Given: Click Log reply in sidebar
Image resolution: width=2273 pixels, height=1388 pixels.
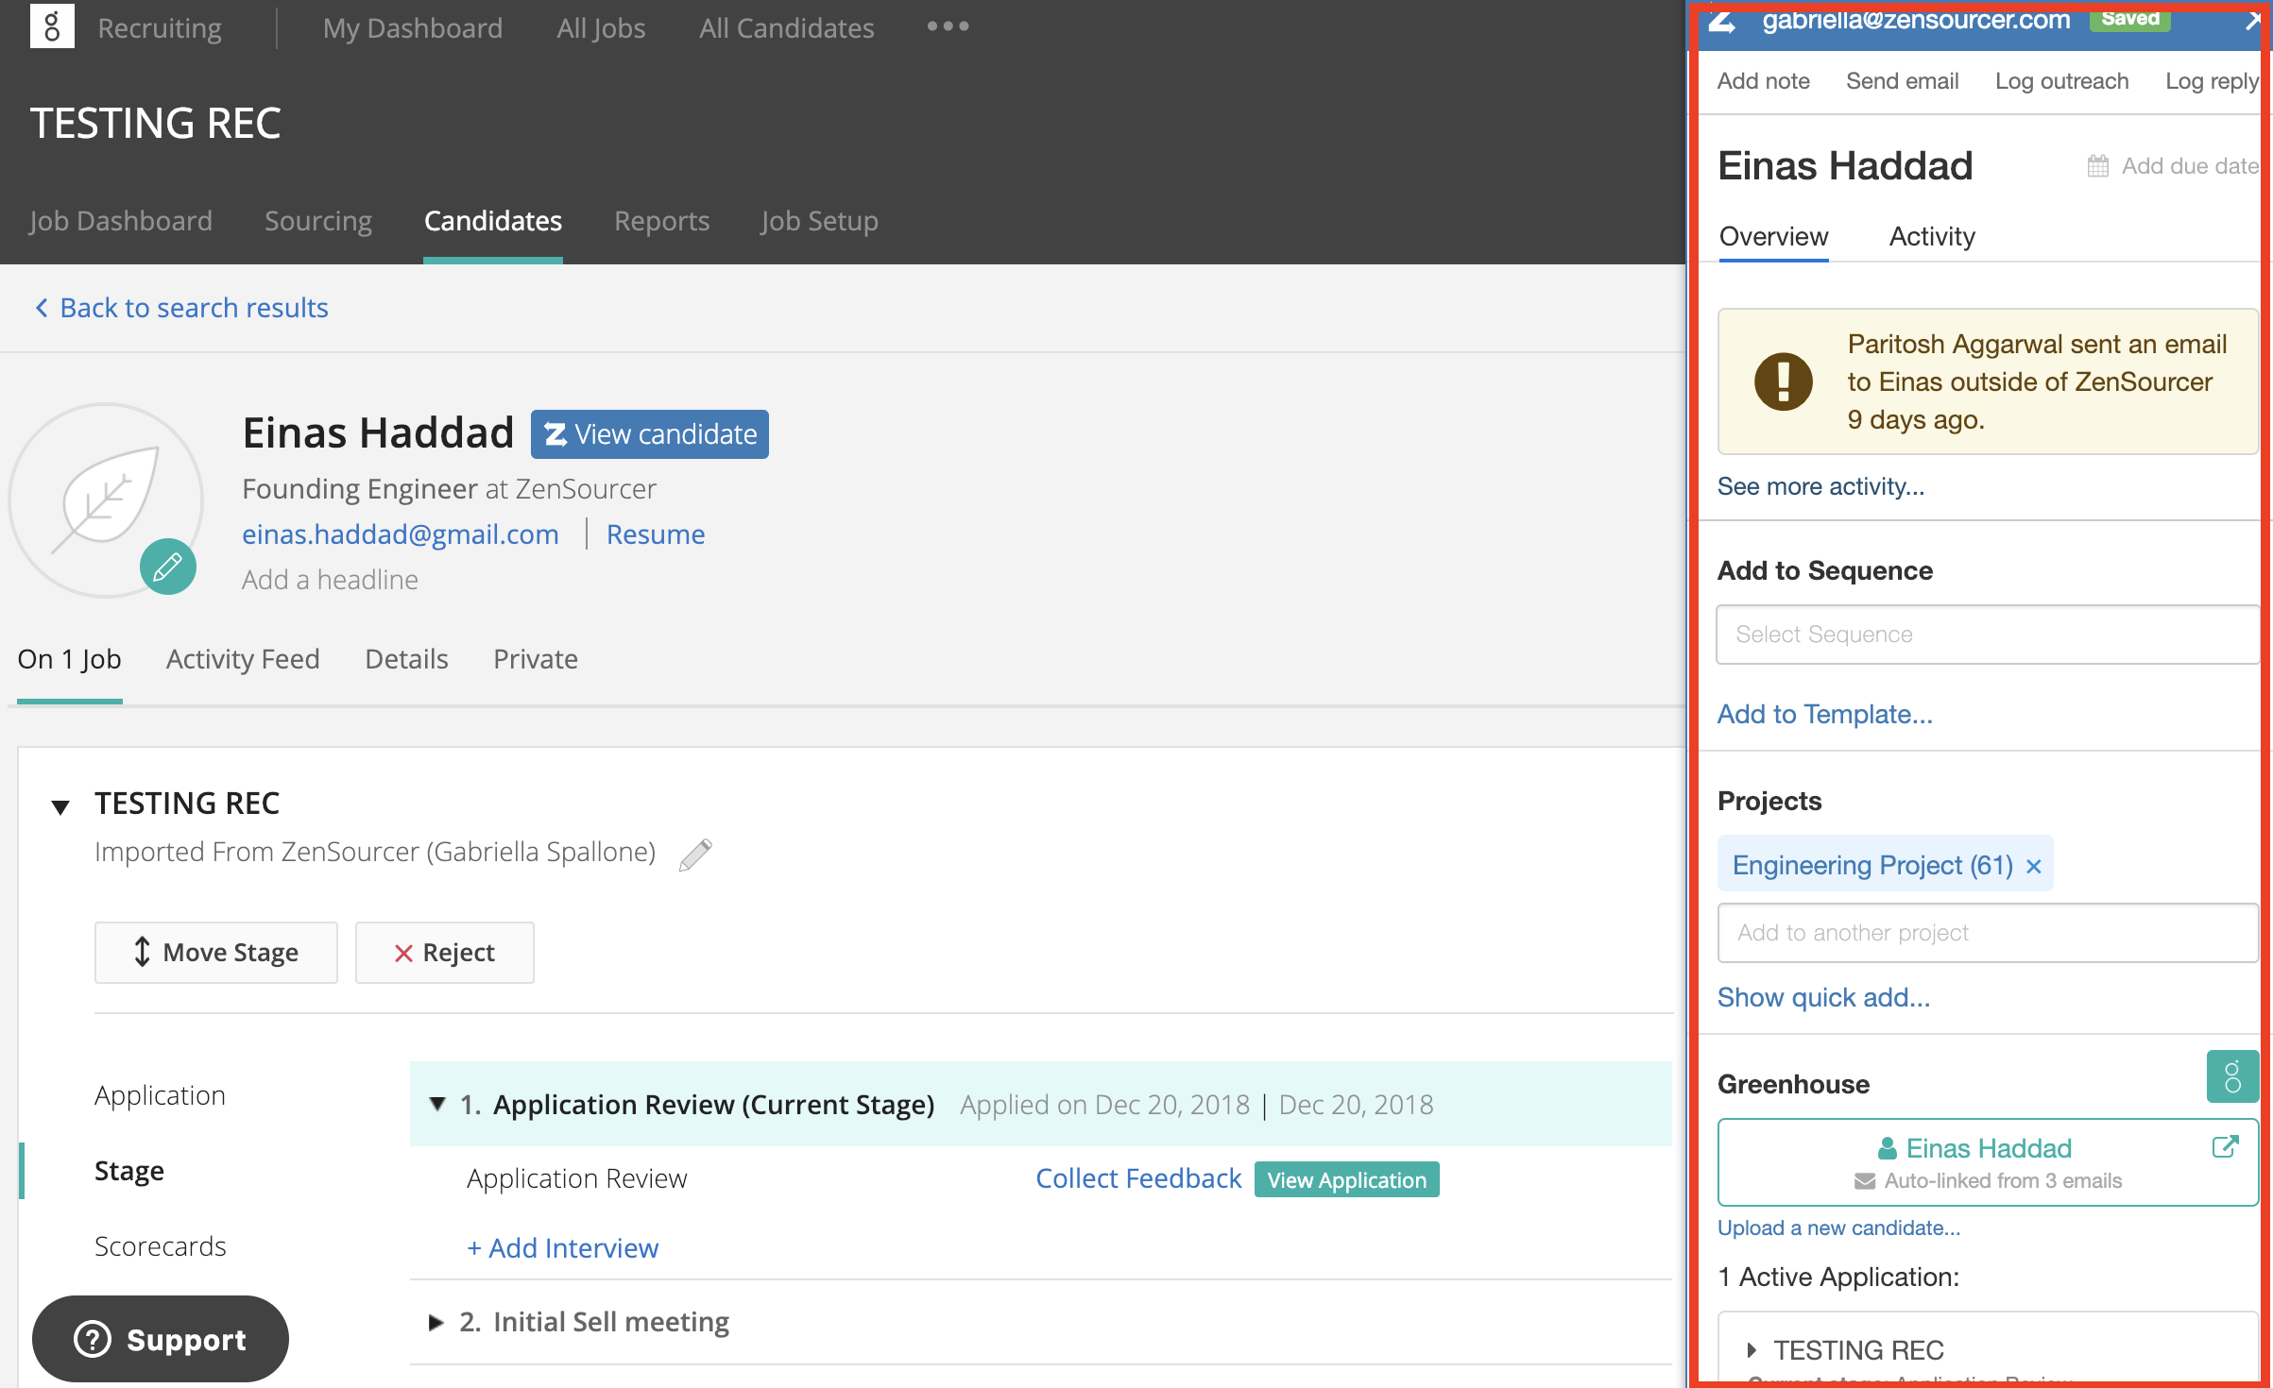Looking at the screenshot, I should (2213, 81).
